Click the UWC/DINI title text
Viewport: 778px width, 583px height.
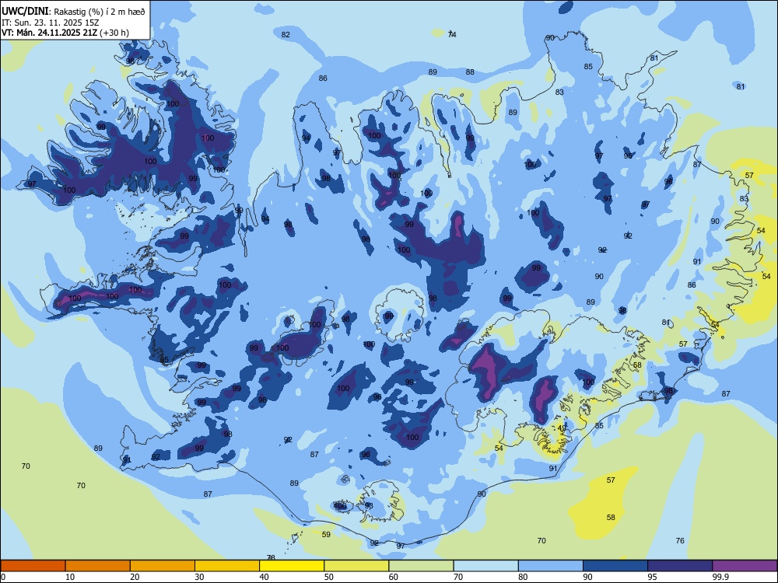coord(26,12)
